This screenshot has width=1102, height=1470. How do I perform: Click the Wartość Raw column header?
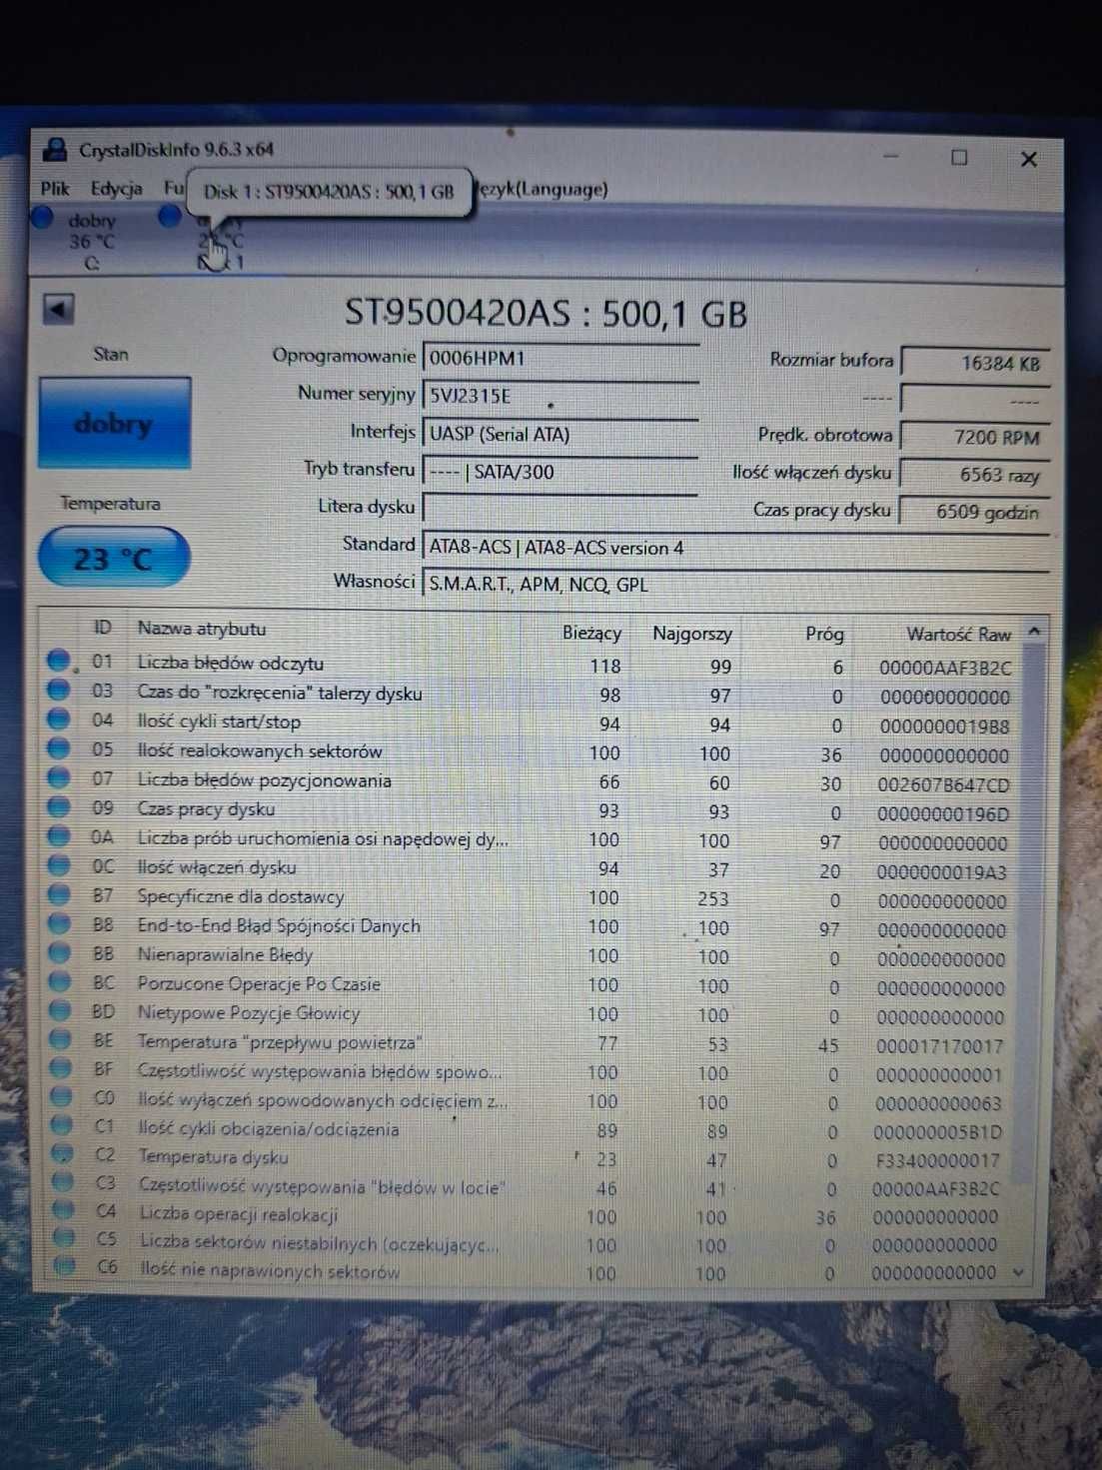pyautogui.click(x=959, y=634)
